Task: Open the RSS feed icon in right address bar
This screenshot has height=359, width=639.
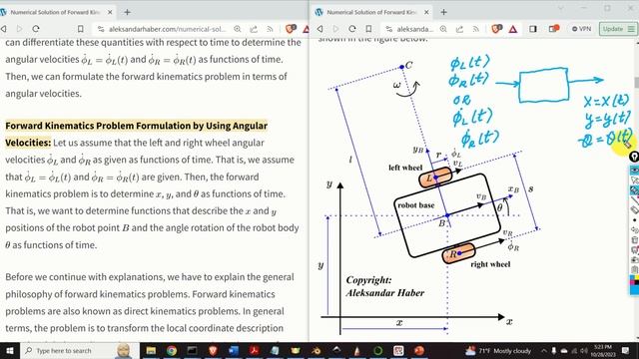Action: point(475,29)
